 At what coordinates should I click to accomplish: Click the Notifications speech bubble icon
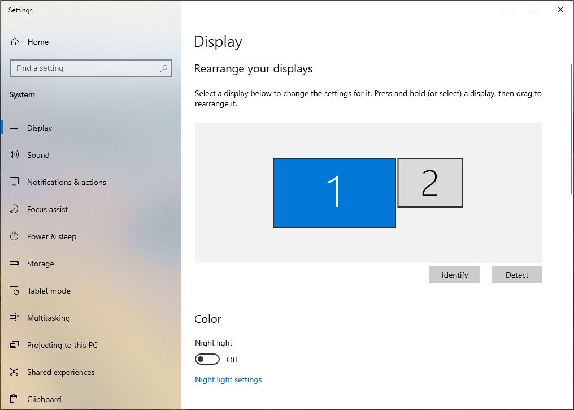[14, 182]
